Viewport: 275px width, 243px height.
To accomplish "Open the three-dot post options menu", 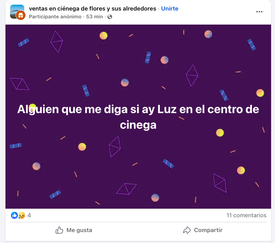I will pyautogui.click(x=259, y=12).
